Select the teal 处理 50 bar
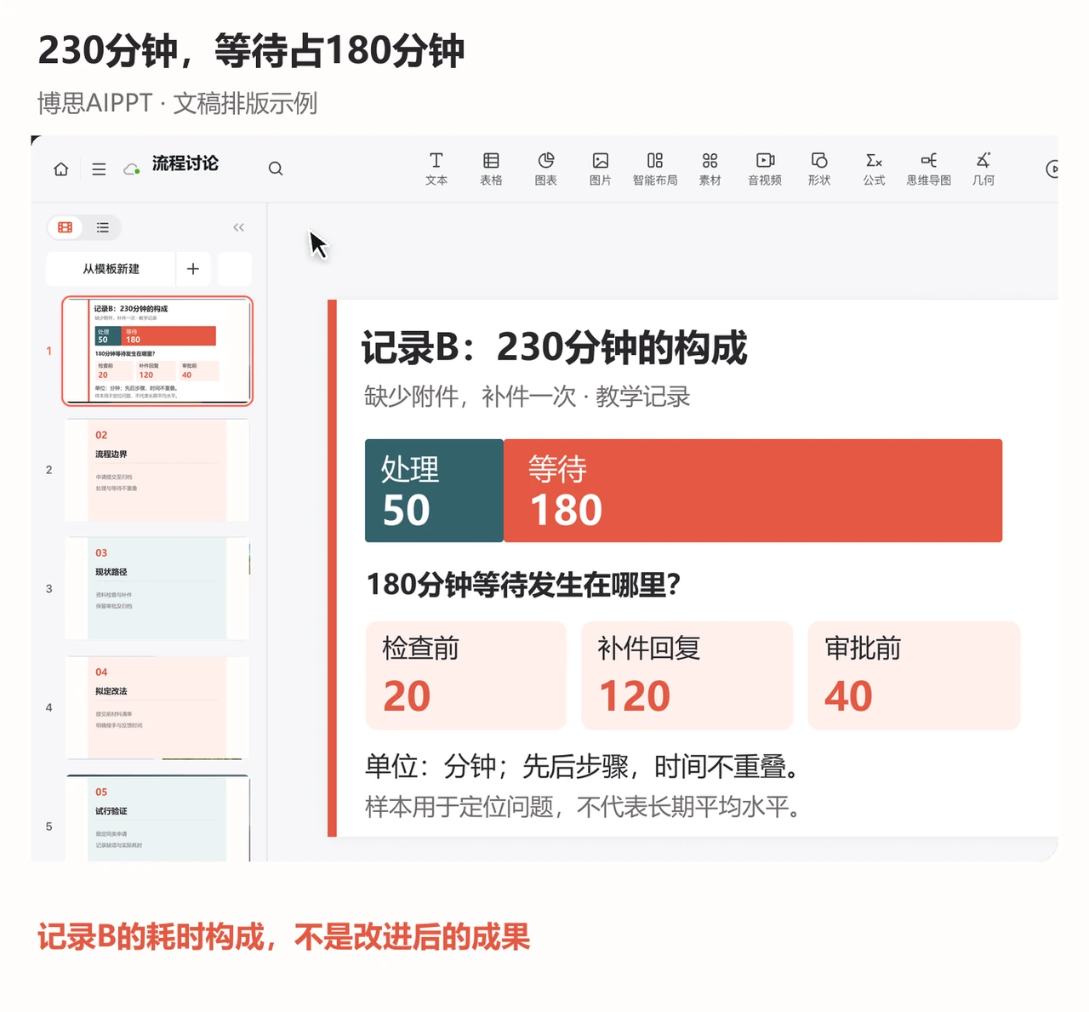Screen dimensions: 1089x1012 click(x=434, y=491)
